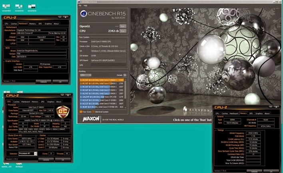This screenshot has height=173, width=283.
Task: Click the Core Speed 5875.0 MHz value
Action: point(27,139)
